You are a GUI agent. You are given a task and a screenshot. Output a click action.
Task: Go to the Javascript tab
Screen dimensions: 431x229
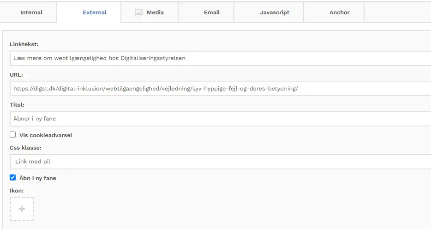tap(275, 12)
